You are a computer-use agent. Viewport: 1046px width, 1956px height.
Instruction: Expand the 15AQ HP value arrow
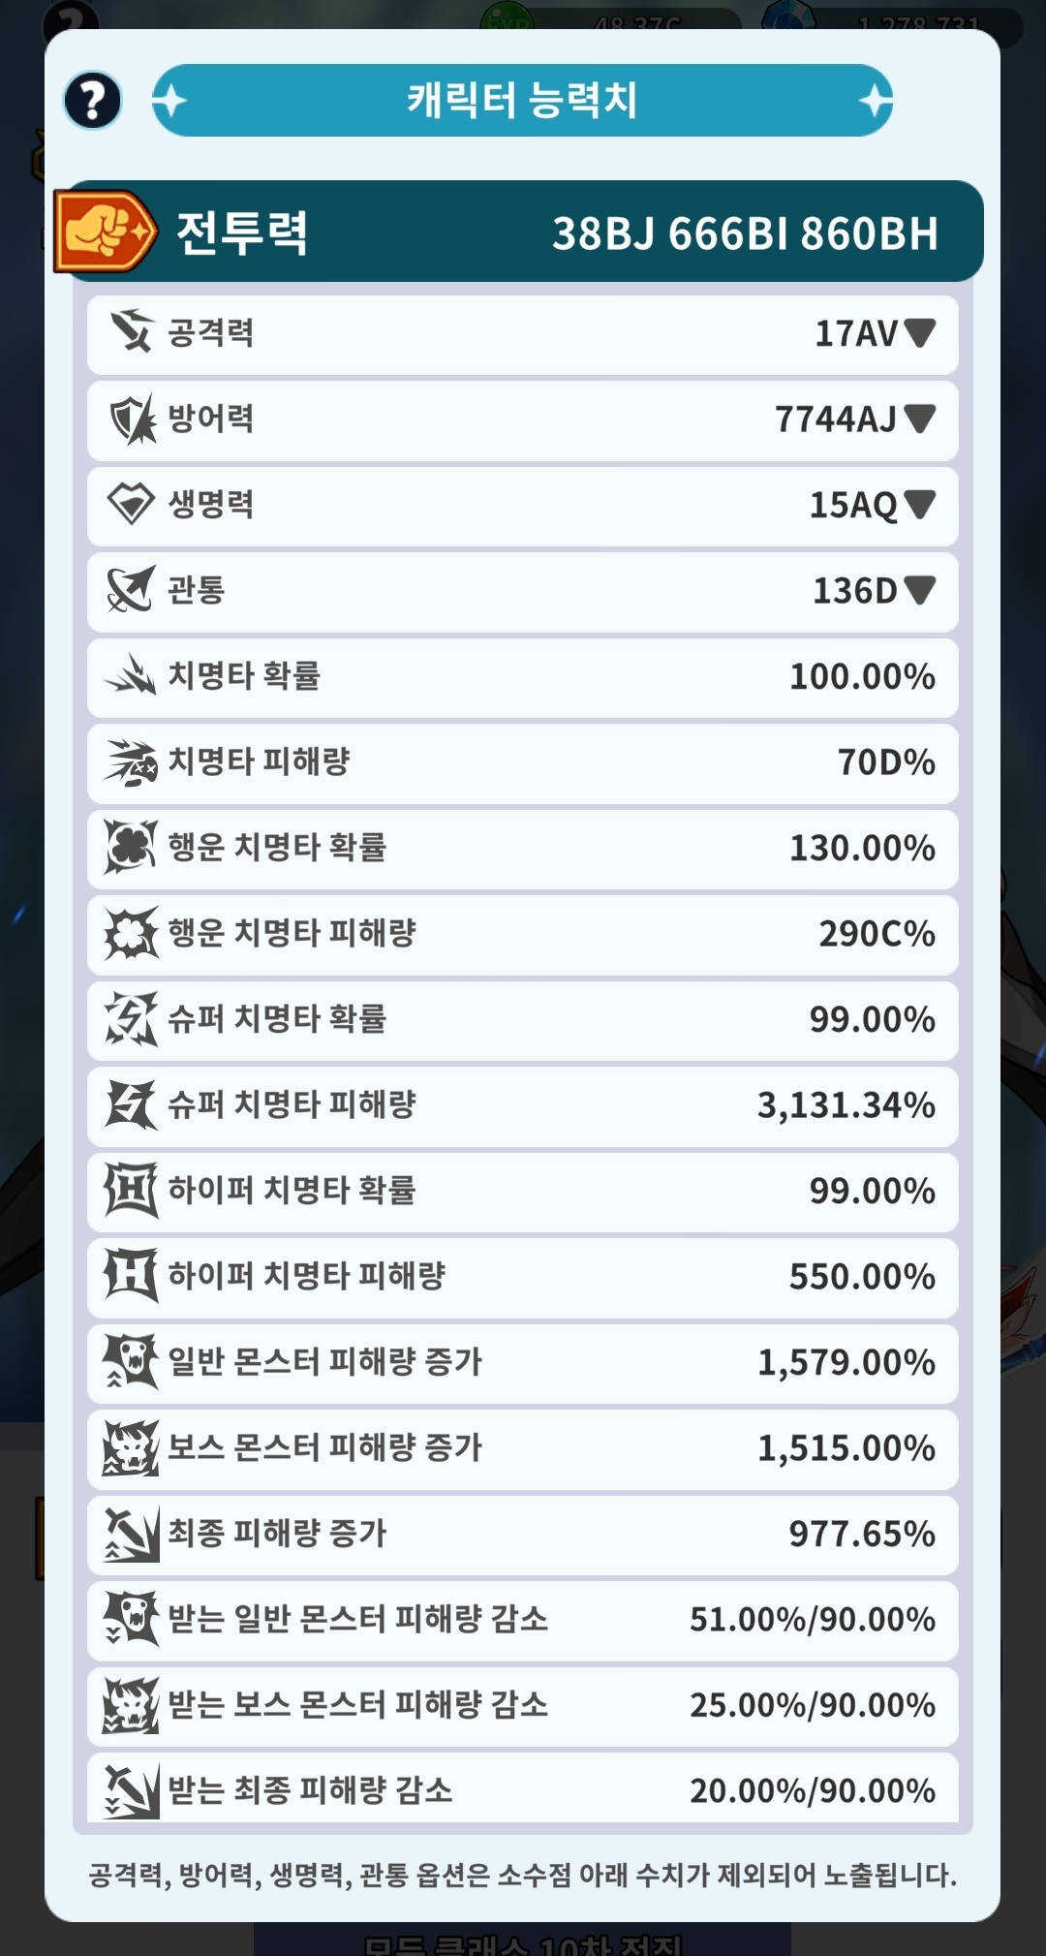click(919, 504)
